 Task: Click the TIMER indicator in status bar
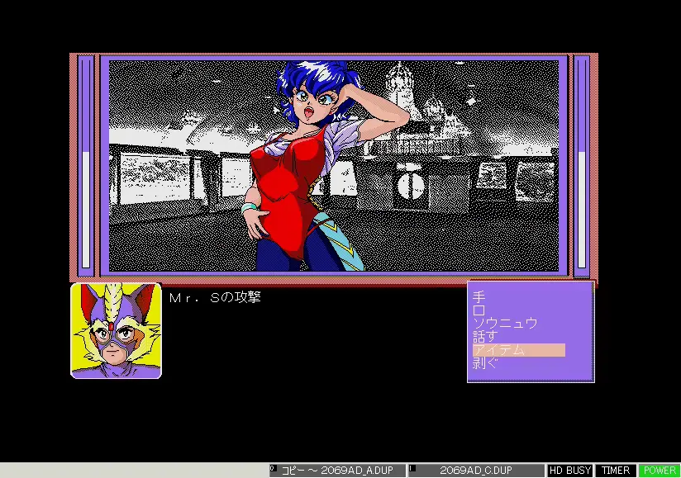click(x=616, y=471)
